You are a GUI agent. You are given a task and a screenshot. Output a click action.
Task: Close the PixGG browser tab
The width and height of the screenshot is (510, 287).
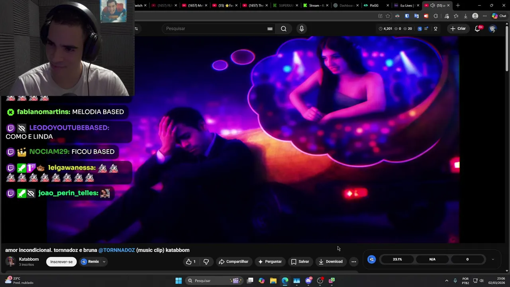(x=388, y=6)
